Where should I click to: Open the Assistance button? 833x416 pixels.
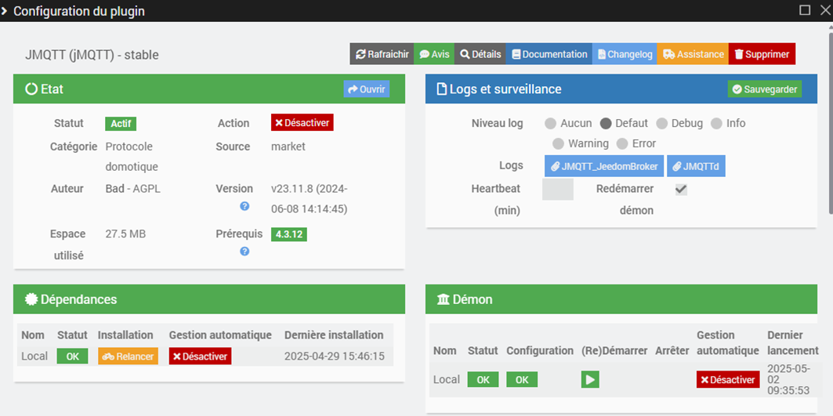tap(693, 54)
